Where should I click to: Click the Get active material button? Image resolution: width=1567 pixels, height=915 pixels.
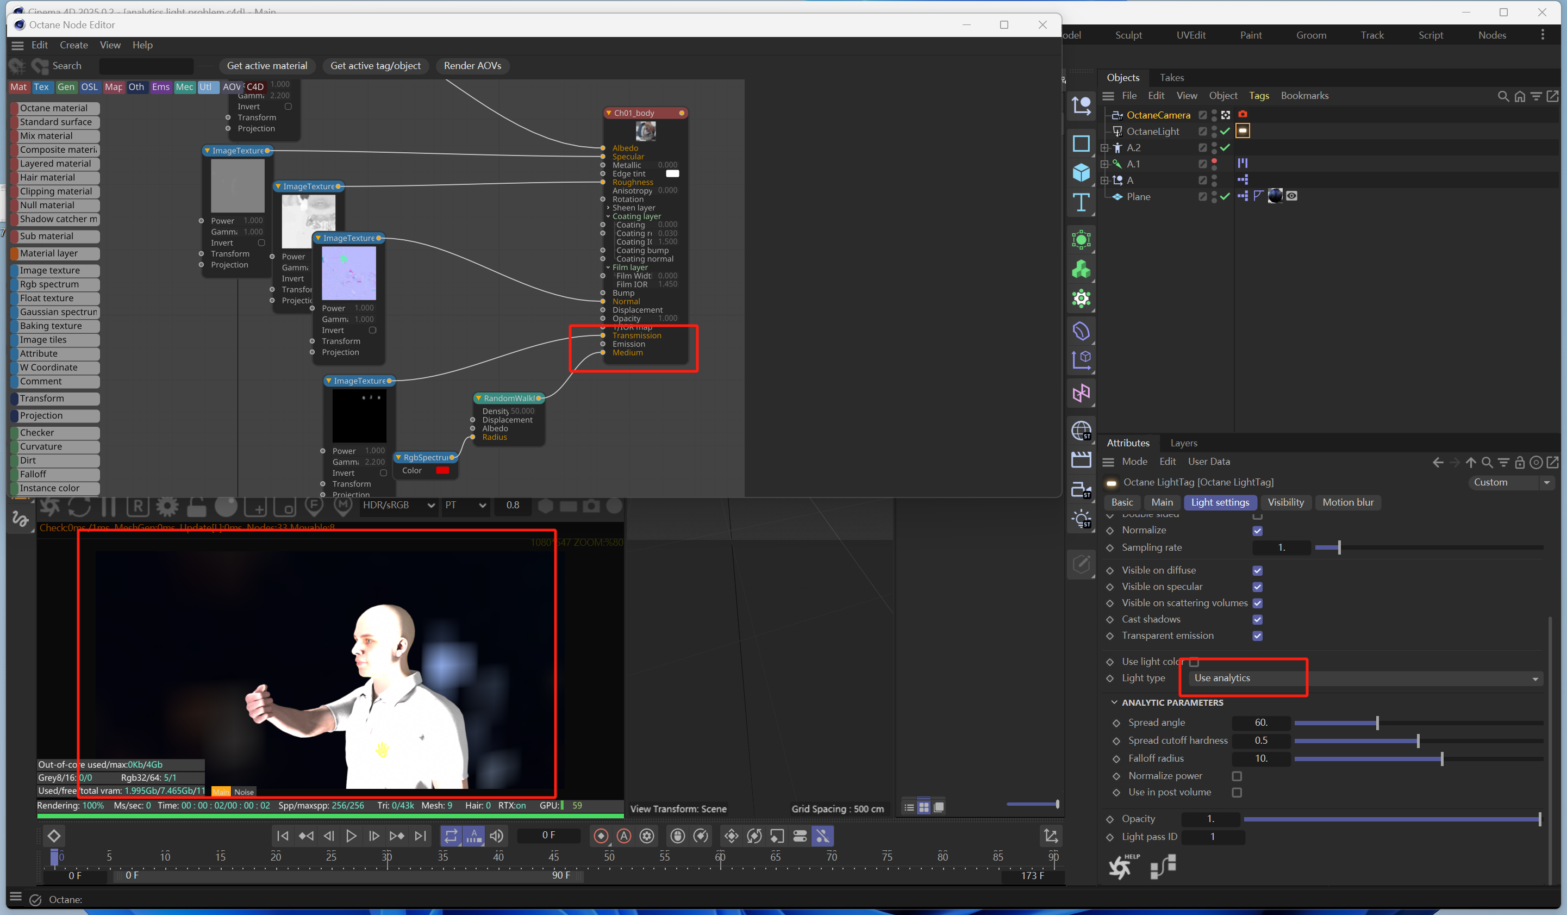point(267,65)
